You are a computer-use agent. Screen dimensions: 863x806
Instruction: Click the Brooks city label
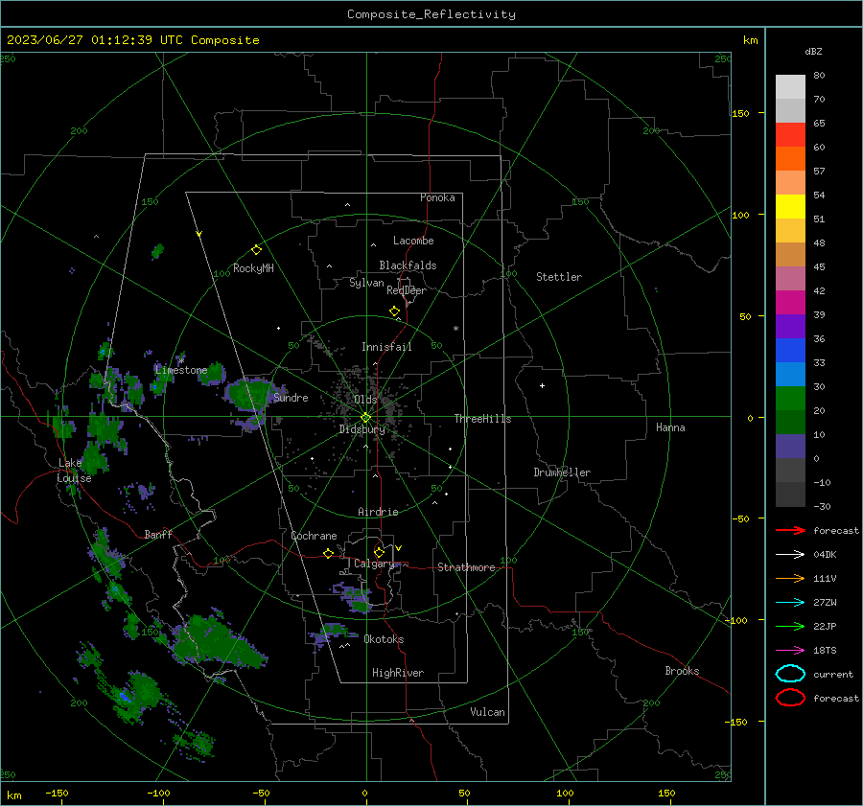point(682,671)
